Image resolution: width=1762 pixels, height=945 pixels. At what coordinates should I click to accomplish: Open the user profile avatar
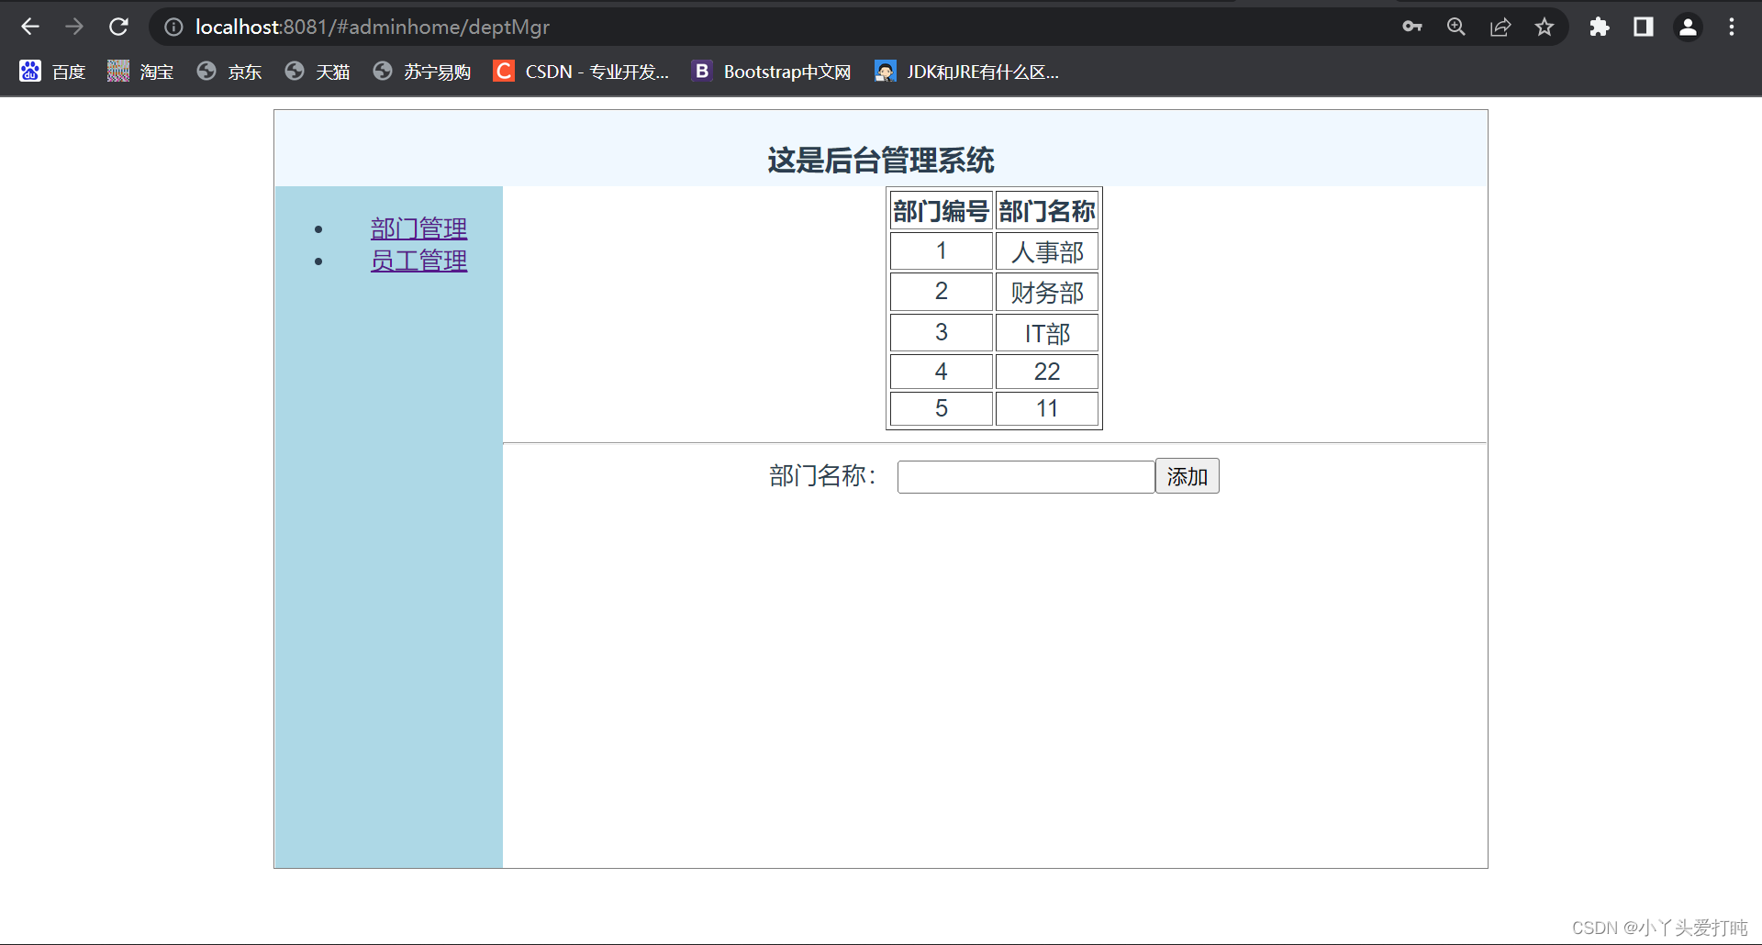(x=1688, y=27)
